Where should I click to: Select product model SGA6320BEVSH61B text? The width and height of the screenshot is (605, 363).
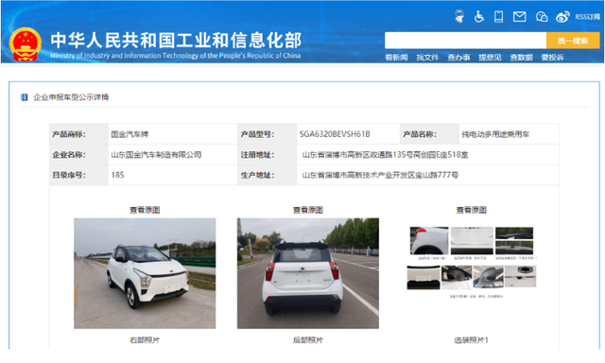(x=335, y=134)
